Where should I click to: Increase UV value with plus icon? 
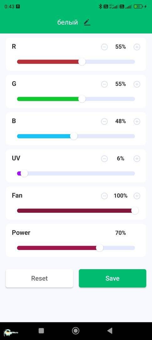click(x=137, y=159)
